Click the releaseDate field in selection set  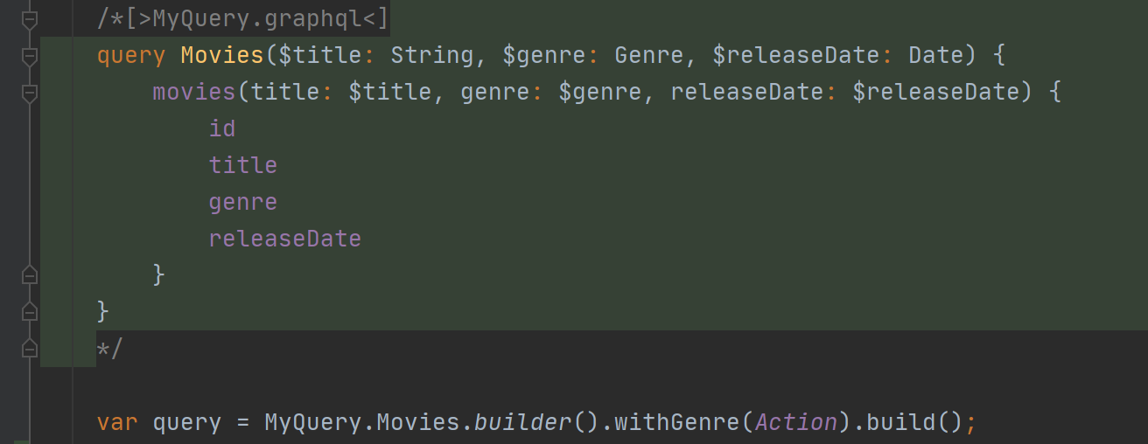tap(284, 239)
